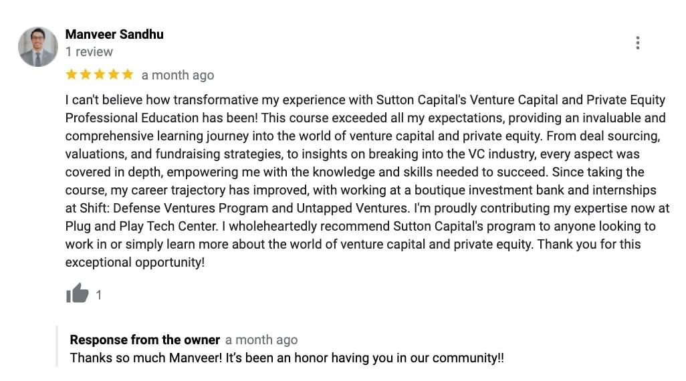Click the fifth gold star of the rating

click(127, 74)
